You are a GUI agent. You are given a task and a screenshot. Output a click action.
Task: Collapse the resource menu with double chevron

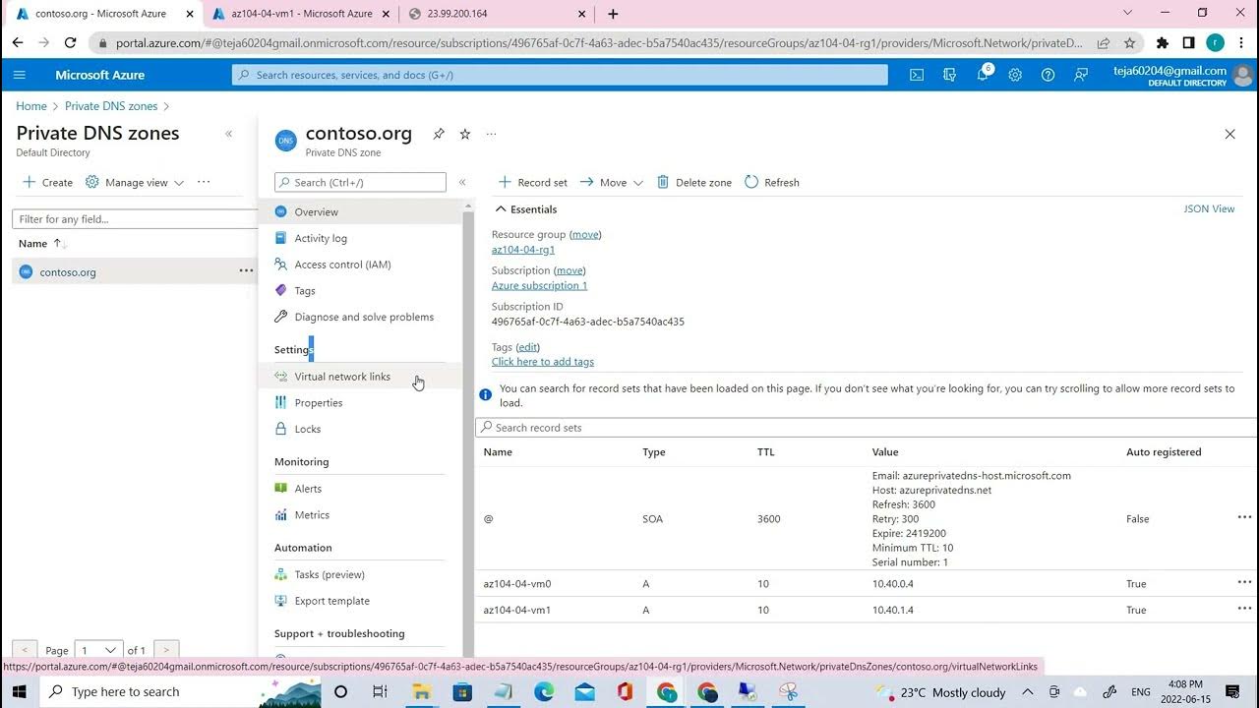coord(462,182)
